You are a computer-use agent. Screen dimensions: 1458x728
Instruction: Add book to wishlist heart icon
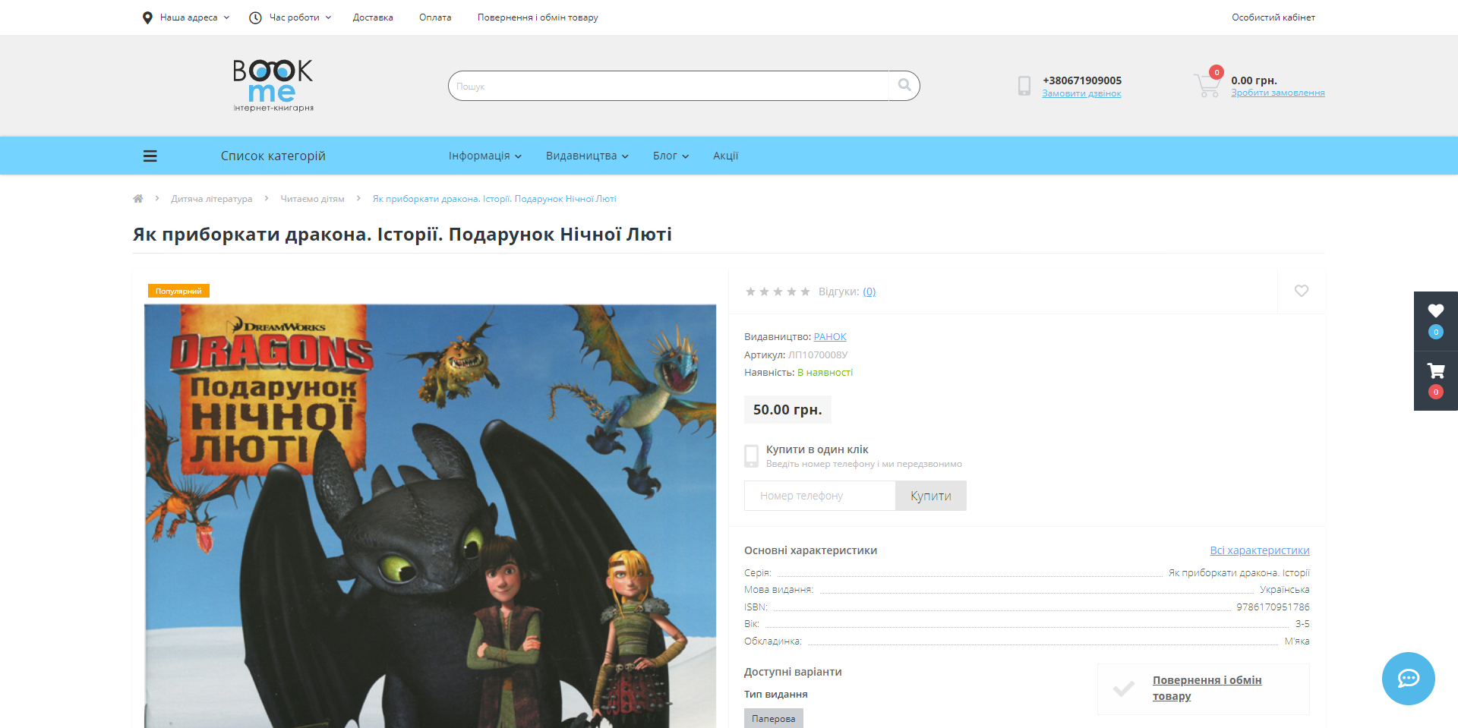[x=1301, y=291]
